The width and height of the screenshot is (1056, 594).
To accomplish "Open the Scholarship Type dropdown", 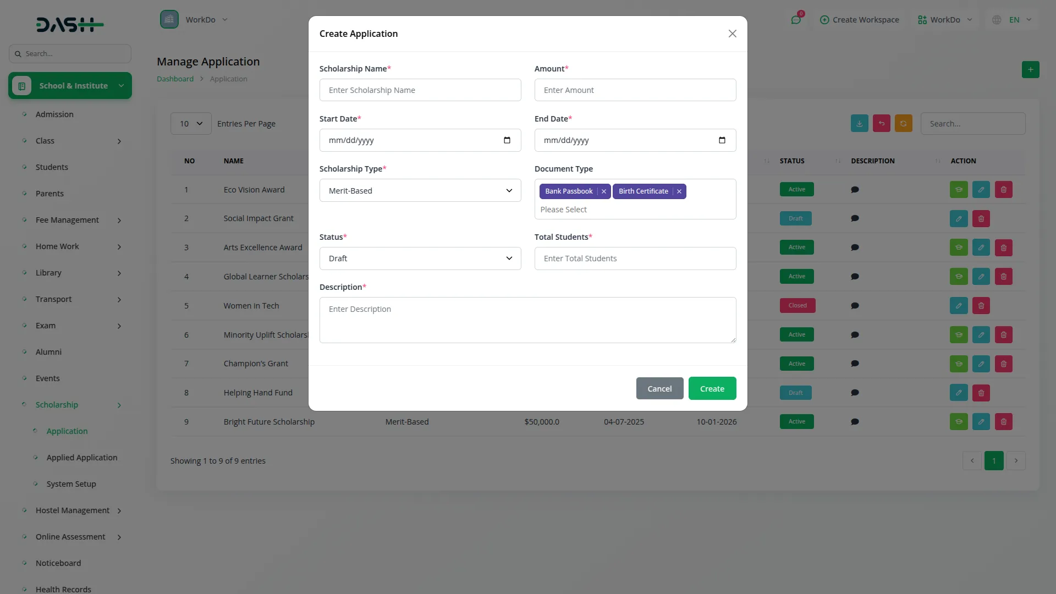I will (x=420, y=191).
